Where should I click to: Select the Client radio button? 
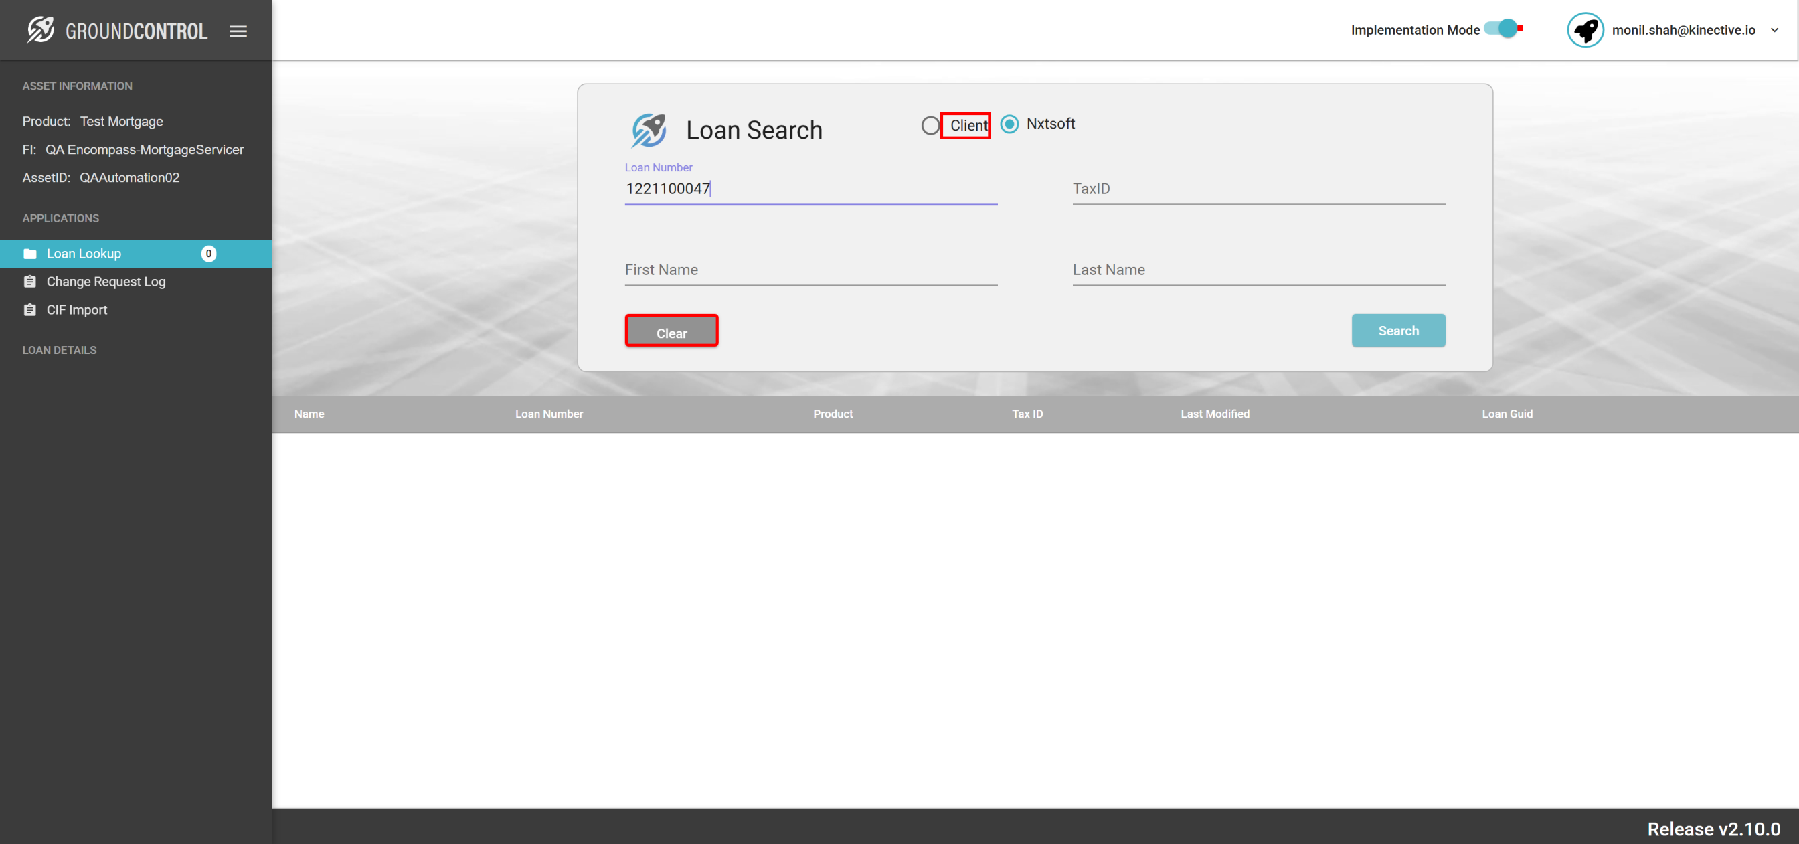(930, 125)
